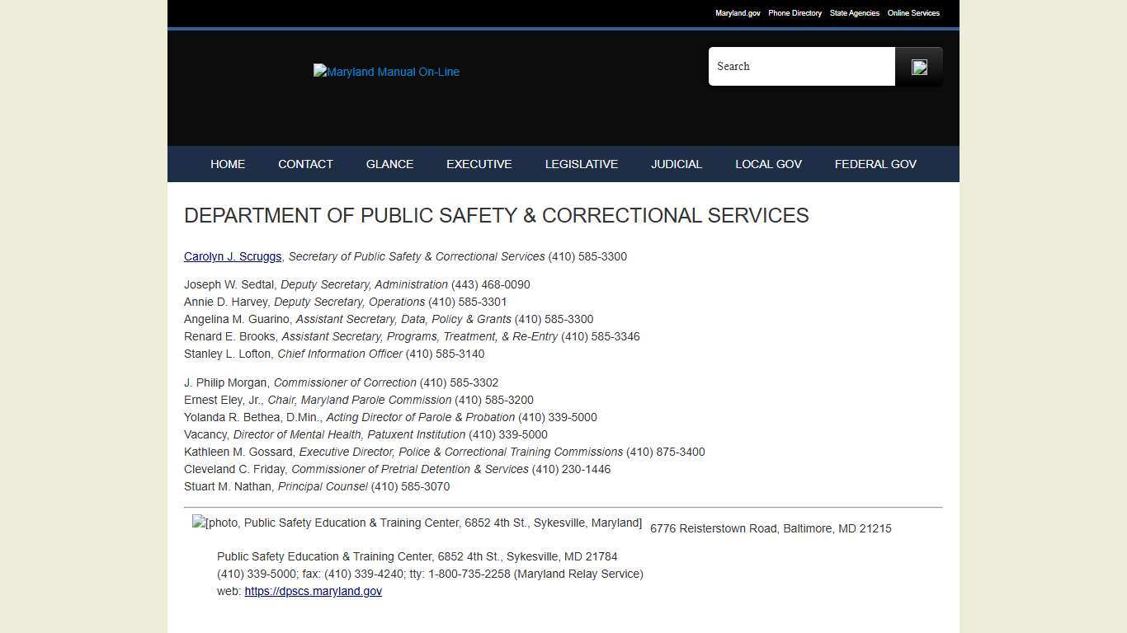Screen dimensions: 1127x633
Task: Open the HOME menu item
Action: [x=228, y=163]
